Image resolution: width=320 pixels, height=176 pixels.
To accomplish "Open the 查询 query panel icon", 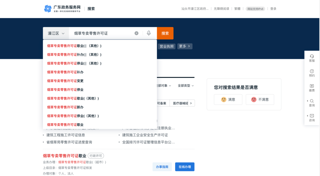I will [312, 103].
